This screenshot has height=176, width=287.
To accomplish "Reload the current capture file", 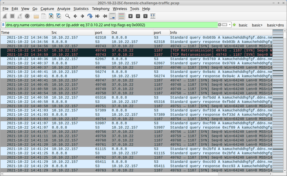I will click(x=59, y=16).
